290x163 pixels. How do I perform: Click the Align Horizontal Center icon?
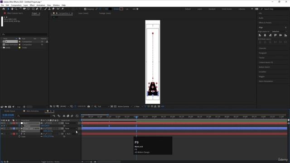tap(265, 35)
